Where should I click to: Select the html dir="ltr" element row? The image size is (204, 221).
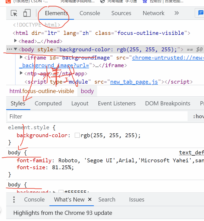[101, 33]
